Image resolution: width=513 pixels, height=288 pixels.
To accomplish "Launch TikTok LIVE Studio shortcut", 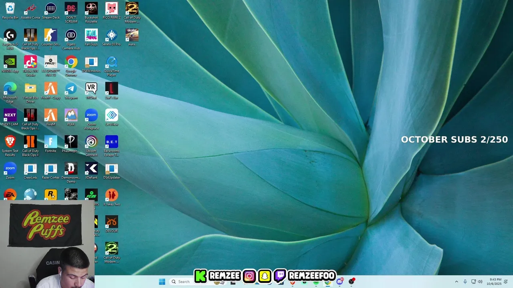I will point(30,66).
